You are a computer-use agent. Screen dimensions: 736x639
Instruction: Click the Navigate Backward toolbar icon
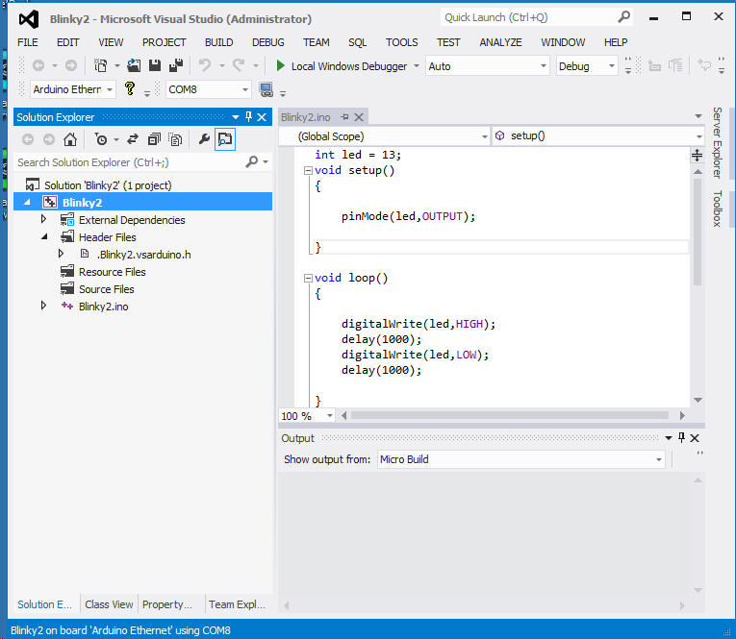click(38, 65)
